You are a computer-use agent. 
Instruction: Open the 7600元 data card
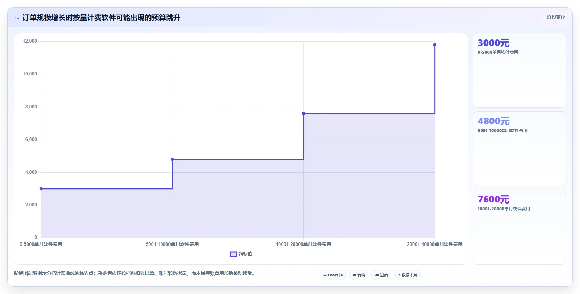[x=519, y=227]
